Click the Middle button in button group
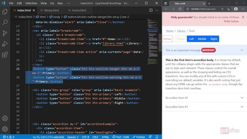The height and width of the screenshot is (139, 247). coord(202,39)
